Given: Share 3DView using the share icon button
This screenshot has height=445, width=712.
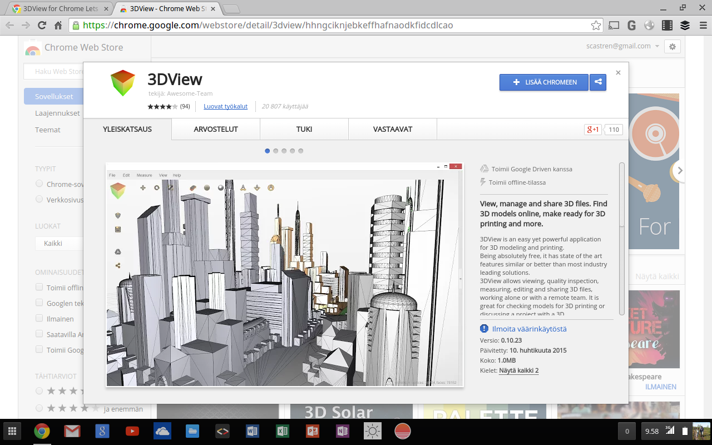Looking at the screenshot, I should pos(598,82).
